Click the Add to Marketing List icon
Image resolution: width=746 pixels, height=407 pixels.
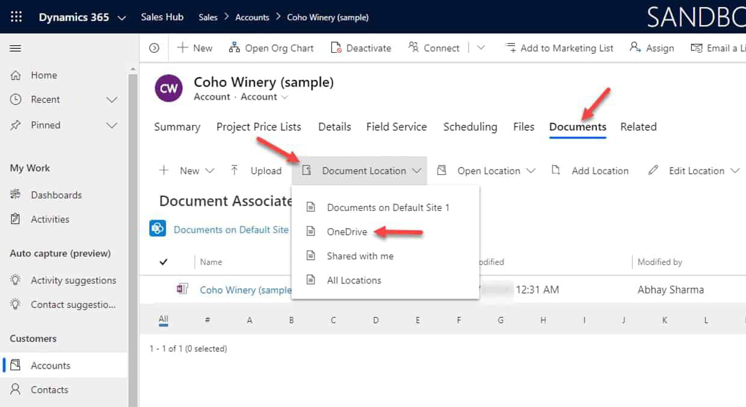click(510, 47)
